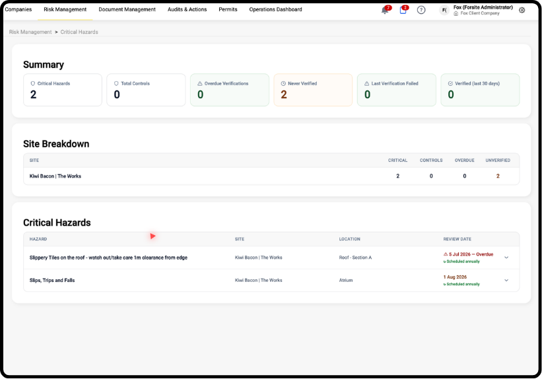Open the Permits tab

[228, 9]
